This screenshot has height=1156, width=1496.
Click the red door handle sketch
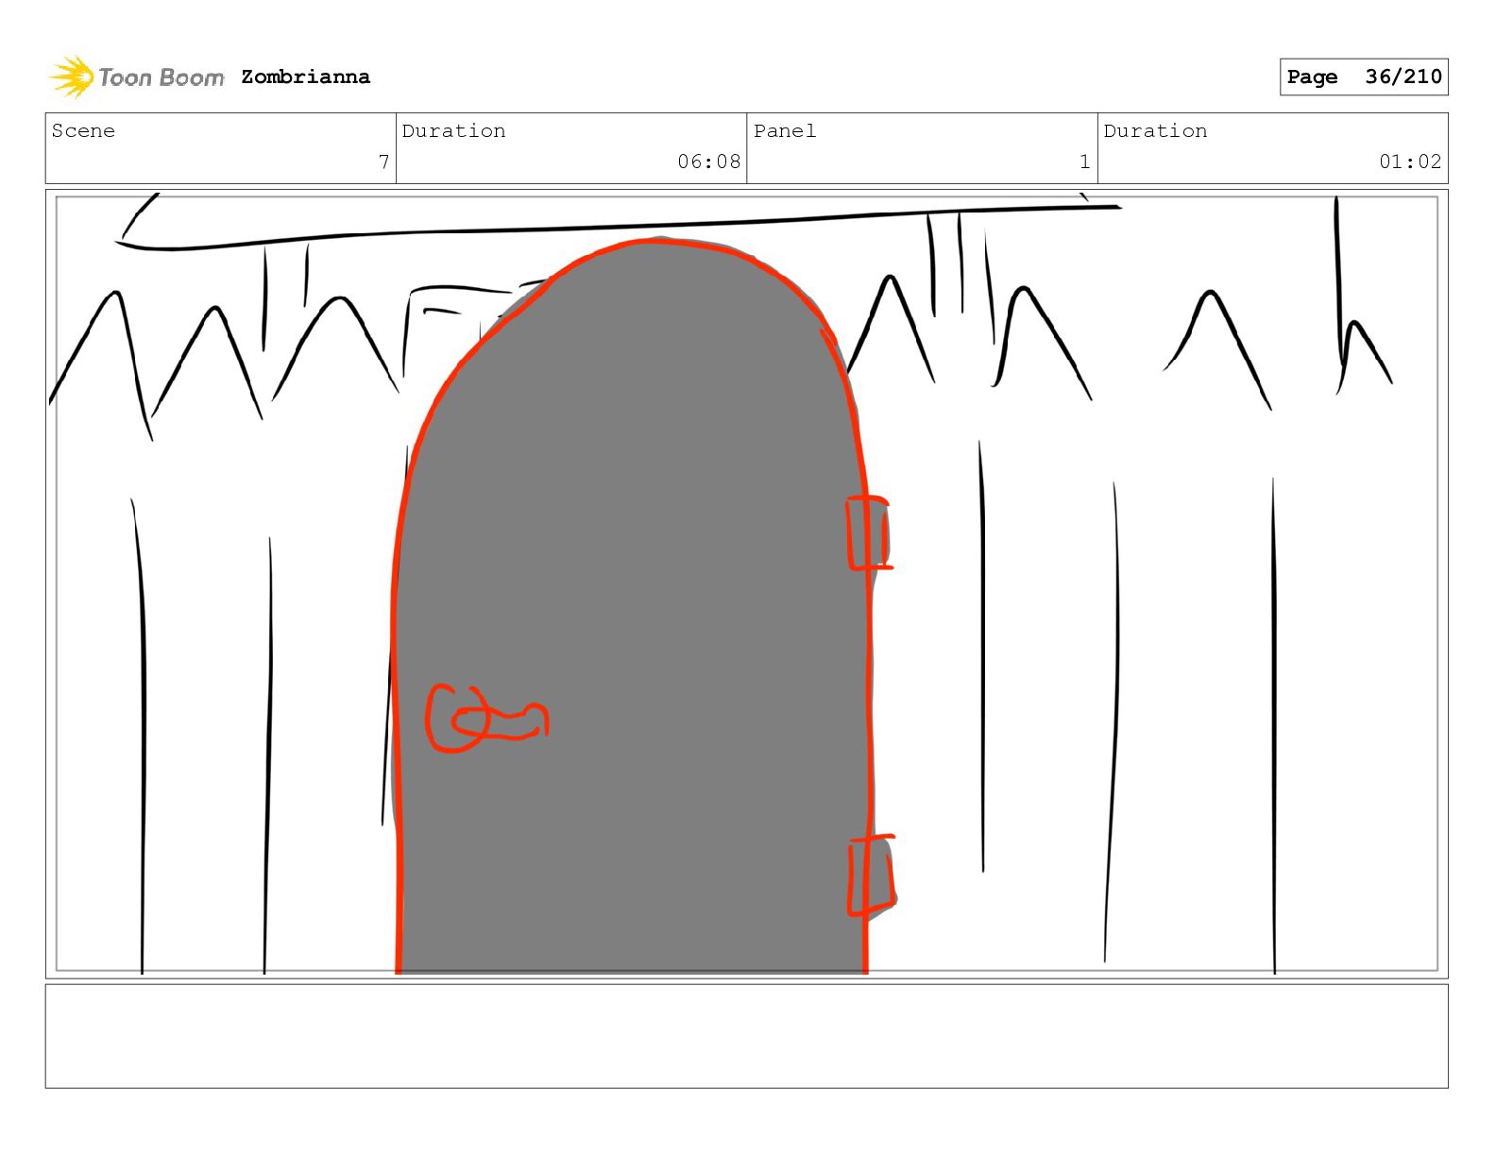pos(486,719)
